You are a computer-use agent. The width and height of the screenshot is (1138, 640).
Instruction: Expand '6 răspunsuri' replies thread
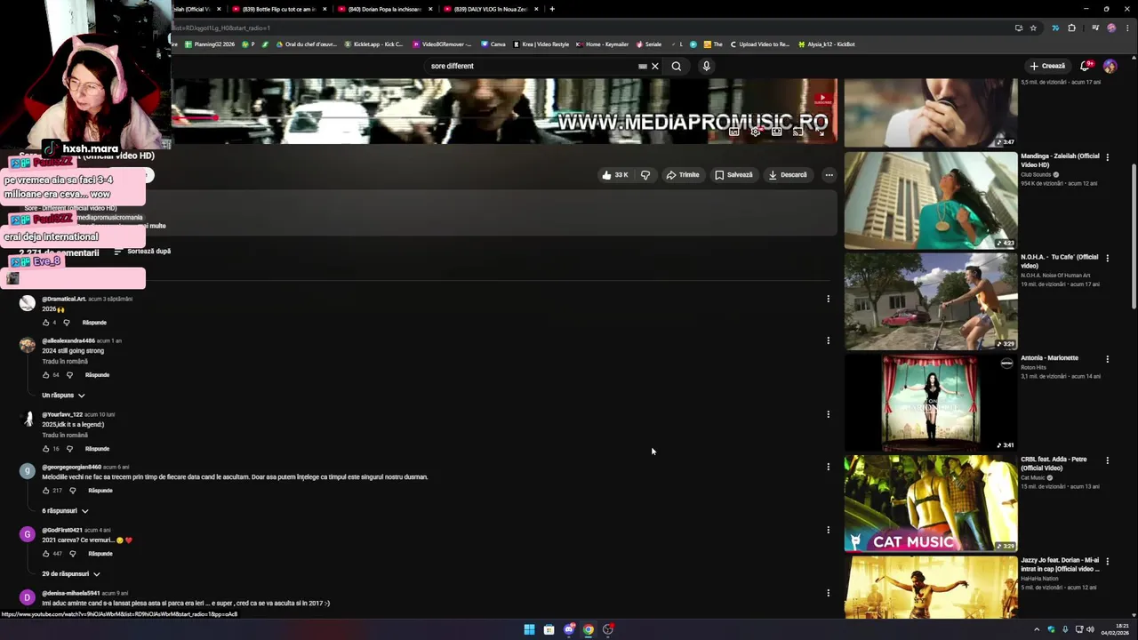(x=65, y=511)
